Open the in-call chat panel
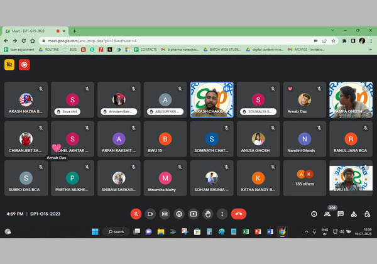The height and width of the screenshot is (264, 377). 341,214
